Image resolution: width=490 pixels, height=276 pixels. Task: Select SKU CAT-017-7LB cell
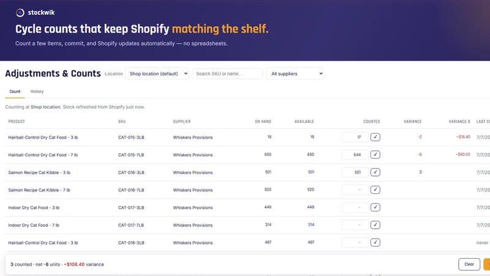(x=131, y=225)
